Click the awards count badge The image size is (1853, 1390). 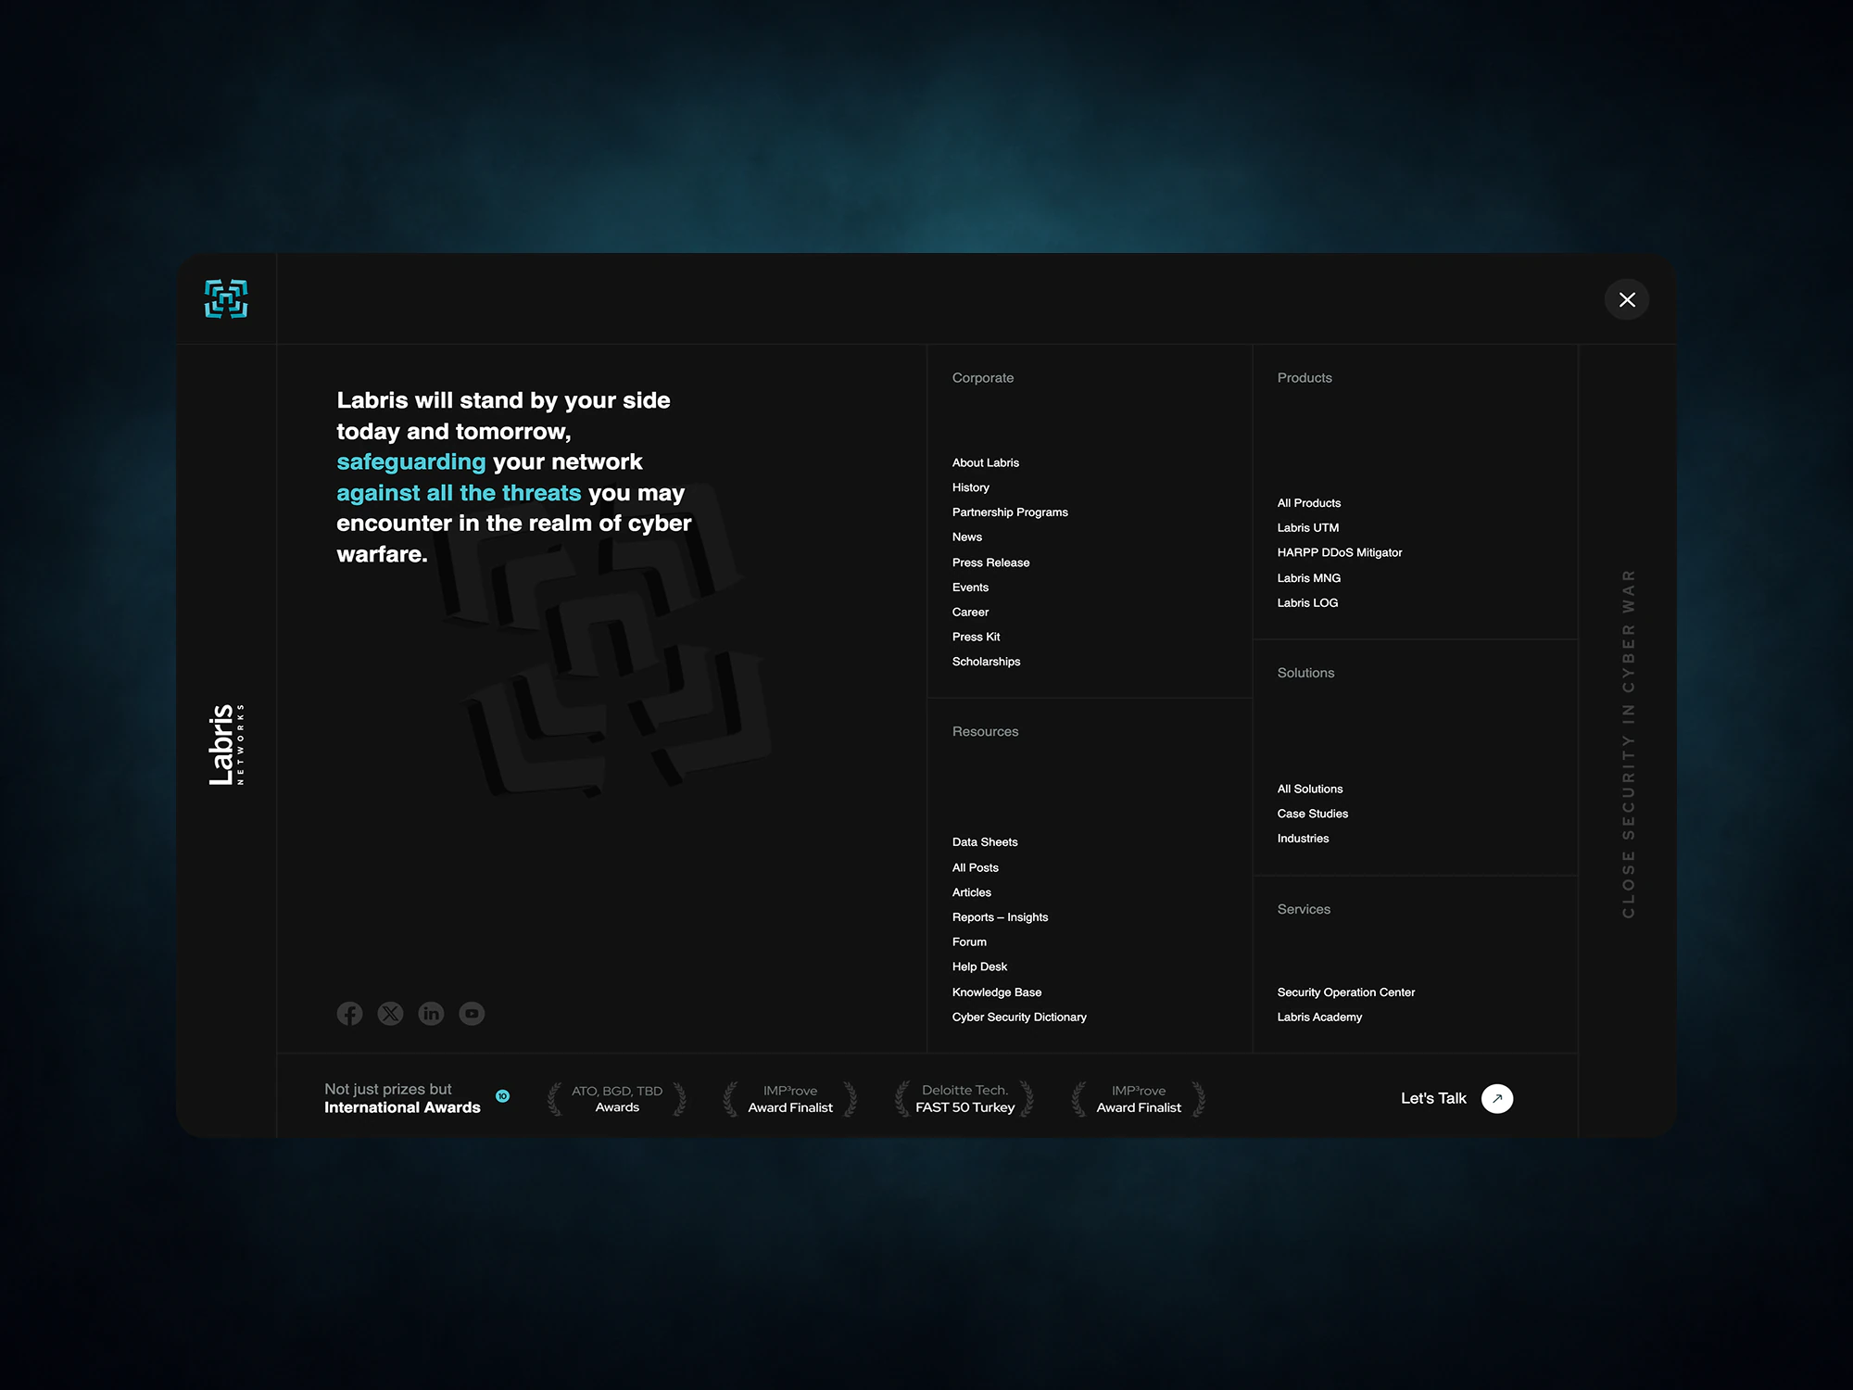click(503, 1095)
